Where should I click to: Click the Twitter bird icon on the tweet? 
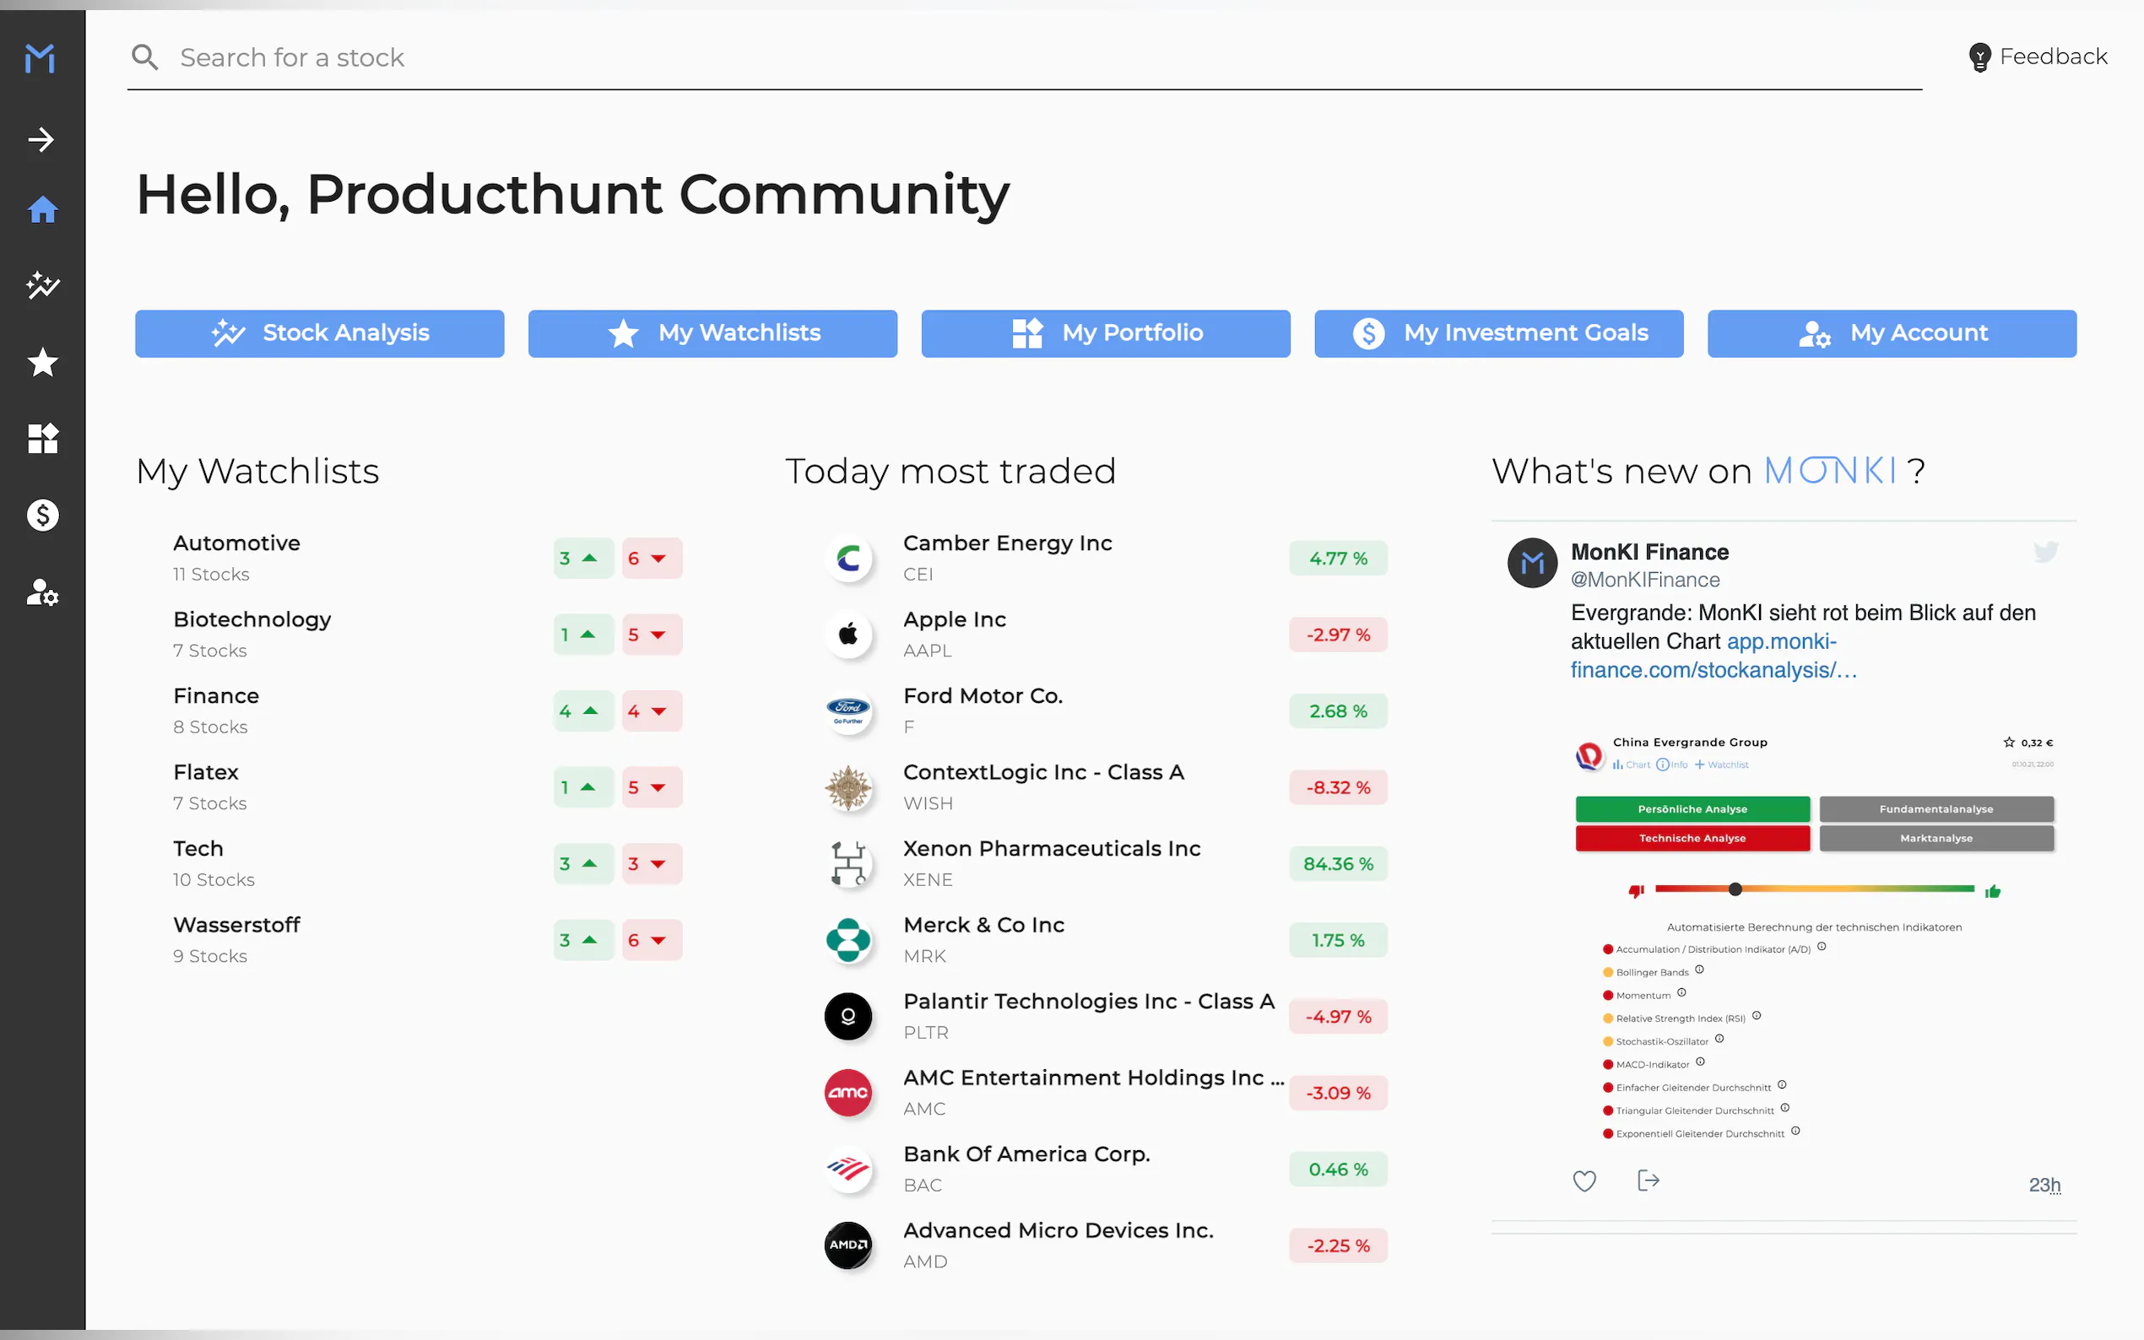point(2044,552)
